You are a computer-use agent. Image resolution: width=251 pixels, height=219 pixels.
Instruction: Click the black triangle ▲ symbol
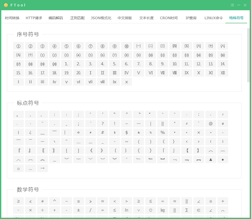(x=211, y=159)
